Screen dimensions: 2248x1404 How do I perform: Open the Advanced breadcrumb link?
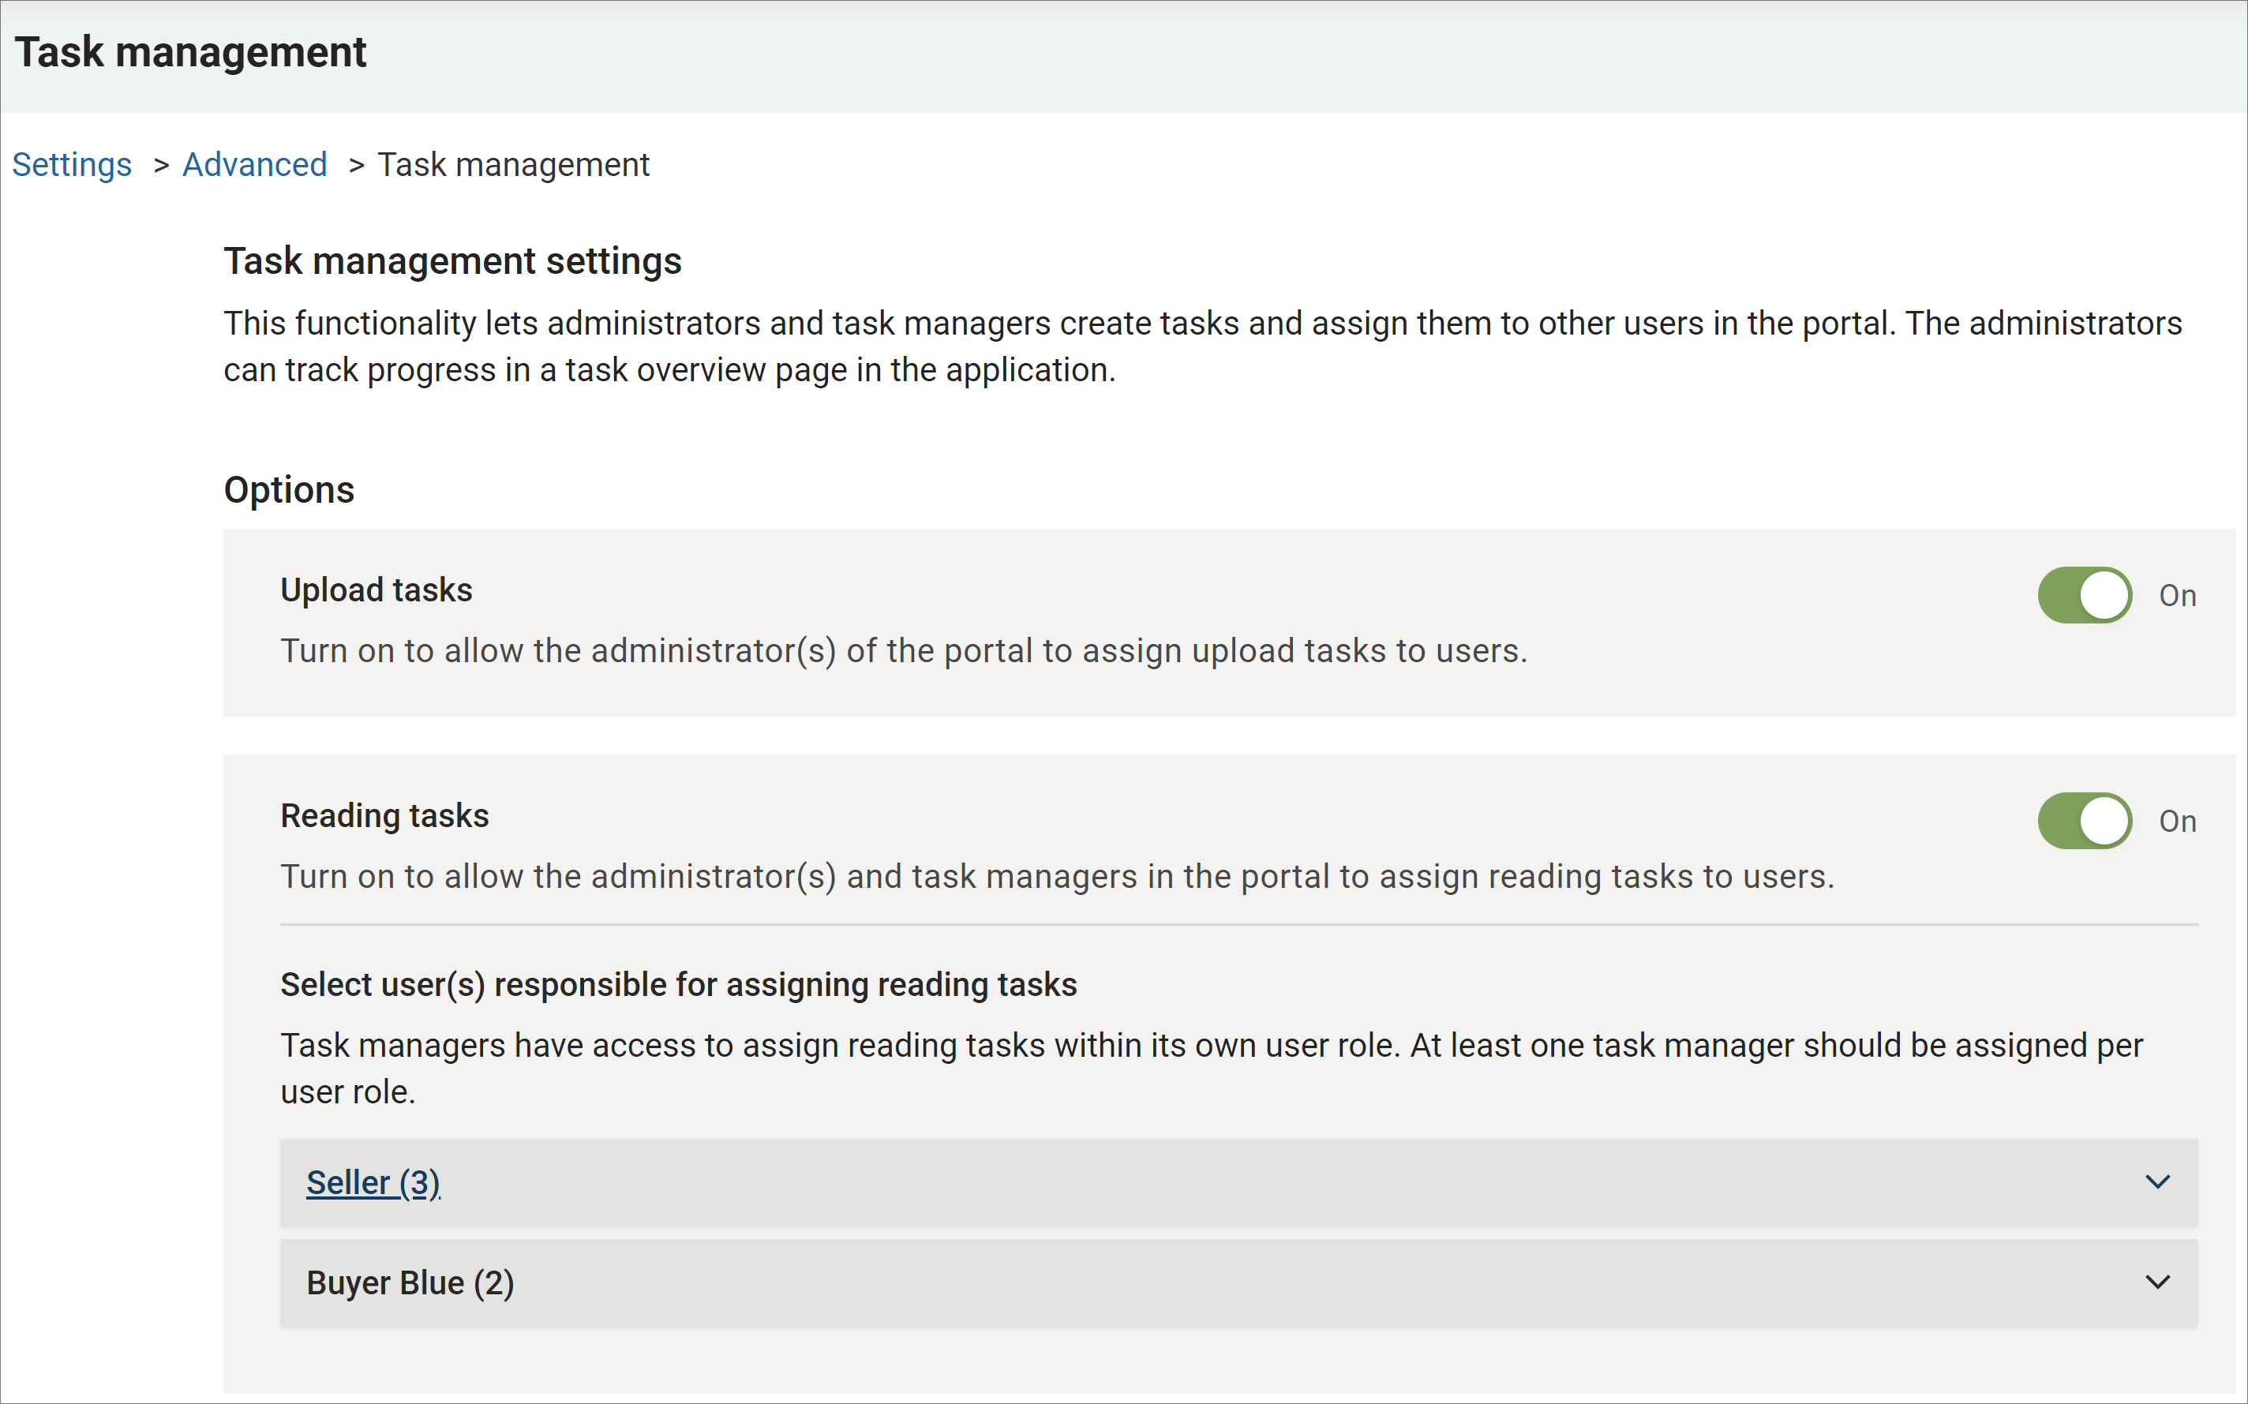point(254,164)
